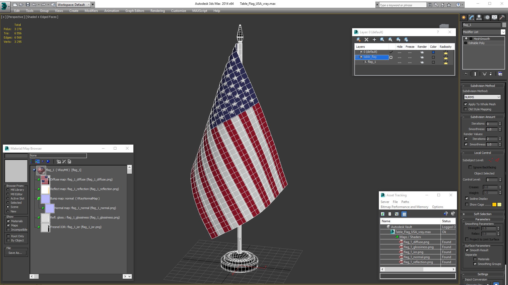Screen dimensions: 508x285
Task: Click Save As... button in Material Browser
Action: click(x=15, y=253)
